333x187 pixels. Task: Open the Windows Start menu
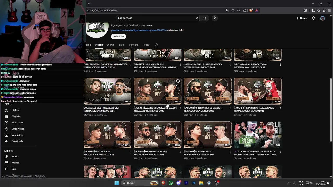coord(117,183)
